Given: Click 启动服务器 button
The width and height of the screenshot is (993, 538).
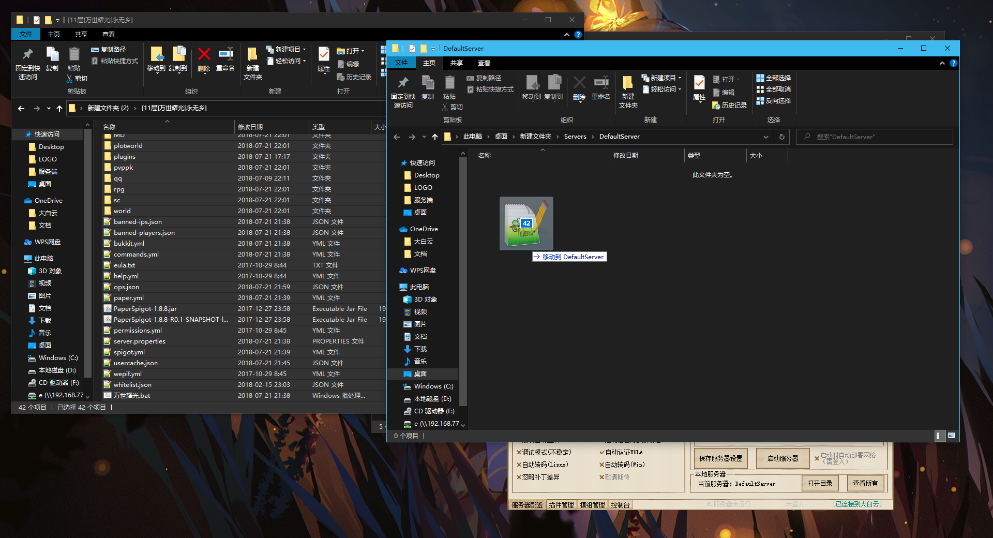Looking at the screenshot, I should (783, 458).
